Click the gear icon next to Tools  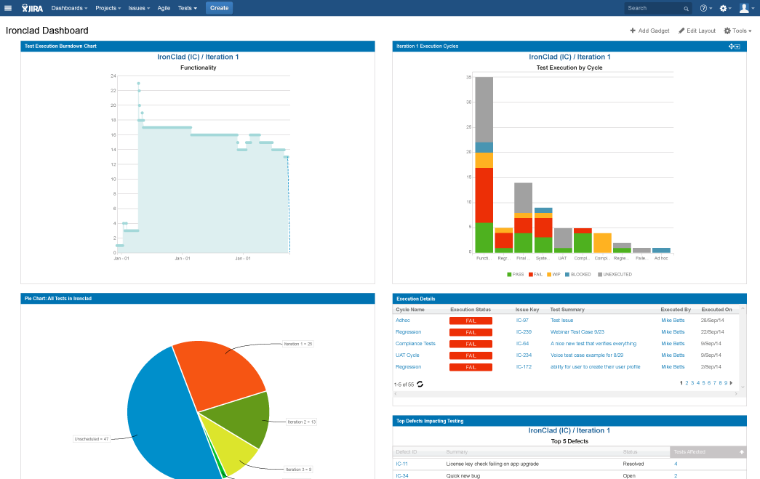click(x=727, y=31)
